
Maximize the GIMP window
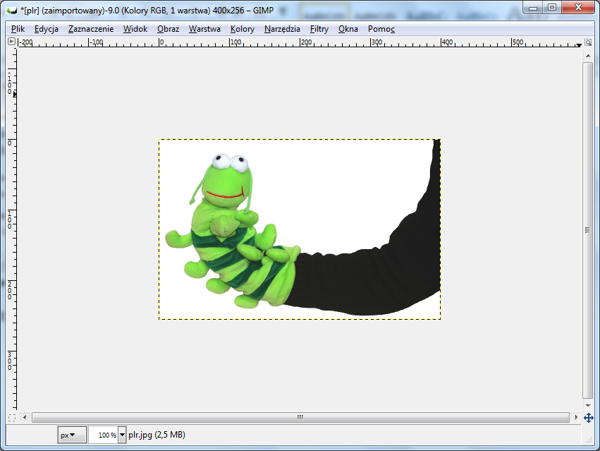552,8
